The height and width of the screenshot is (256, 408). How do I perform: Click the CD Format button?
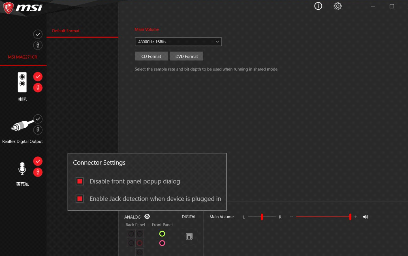(151, 56)
